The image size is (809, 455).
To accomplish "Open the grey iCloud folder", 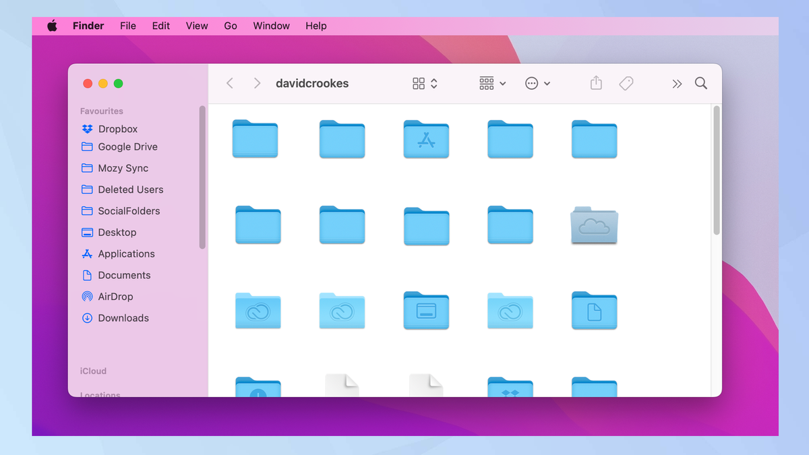I will coord(594,226).
